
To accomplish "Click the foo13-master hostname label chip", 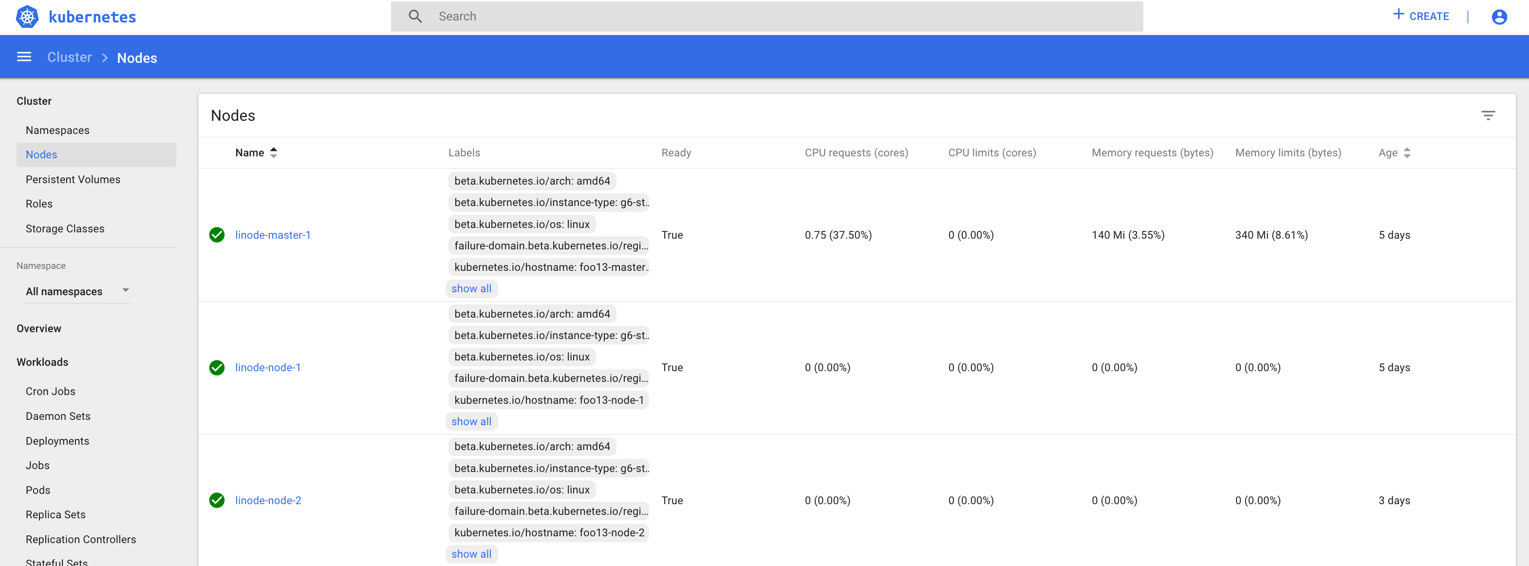I will (549, 267).
